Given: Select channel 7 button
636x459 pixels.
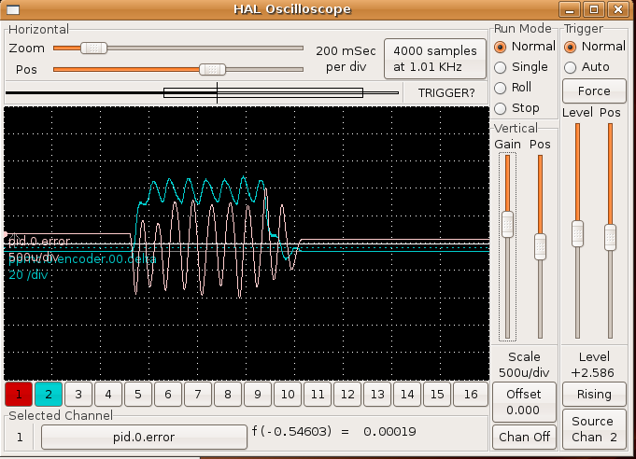Looking at the screenshot, I should (198, 395).
